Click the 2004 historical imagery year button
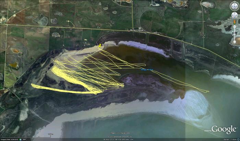Screen dimensions: 240x141 click(25, 139)
